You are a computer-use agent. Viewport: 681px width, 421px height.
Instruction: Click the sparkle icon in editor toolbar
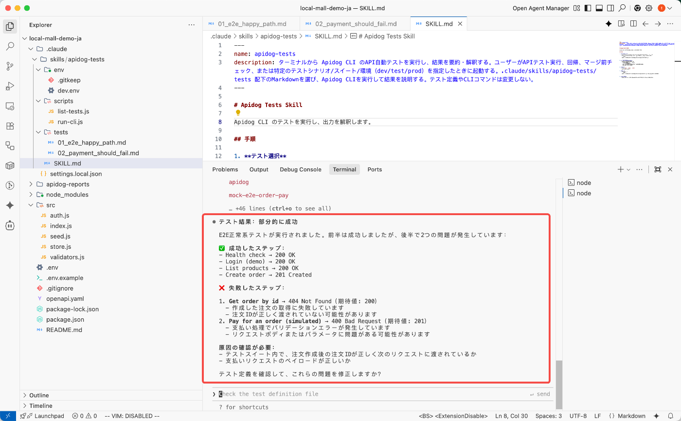tap(609, 23)
